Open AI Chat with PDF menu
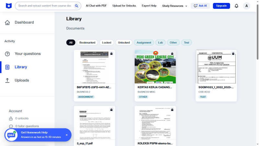The image size is (259, 146). point(97,6)
